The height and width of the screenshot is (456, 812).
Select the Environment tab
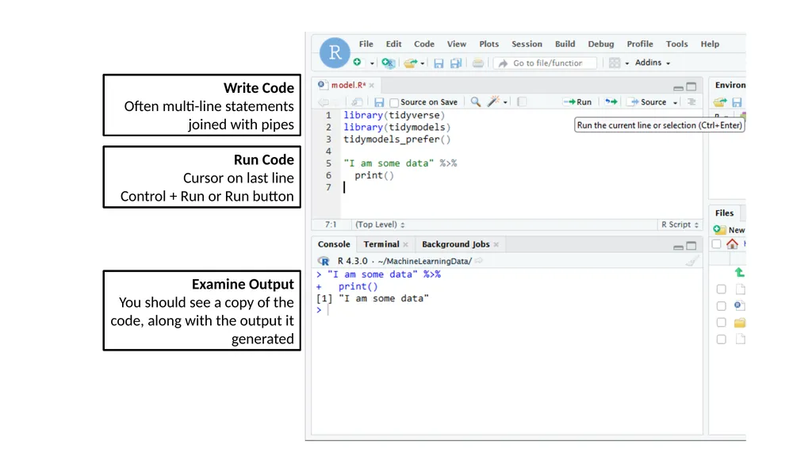[x=730, y=85]
